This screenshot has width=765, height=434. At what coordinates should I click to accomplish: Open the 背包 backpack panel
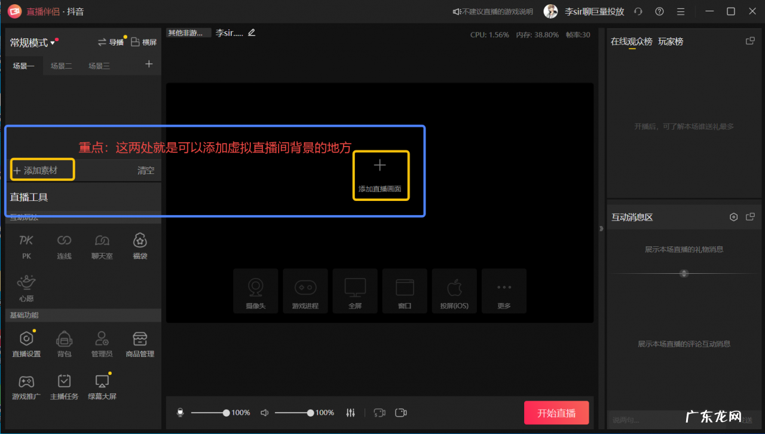point(64,343)
